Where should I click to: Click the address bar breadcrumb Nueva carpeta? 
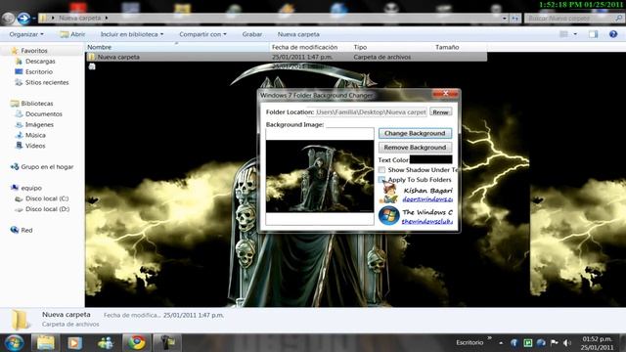pyautogui.click(x=80, y=18)
